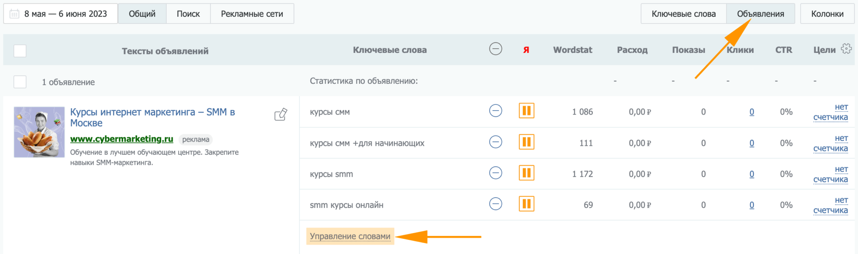Viewport: 858px width, 254px height.
Task: Click the ad image thumbnail
Action: tap(39, 132)
